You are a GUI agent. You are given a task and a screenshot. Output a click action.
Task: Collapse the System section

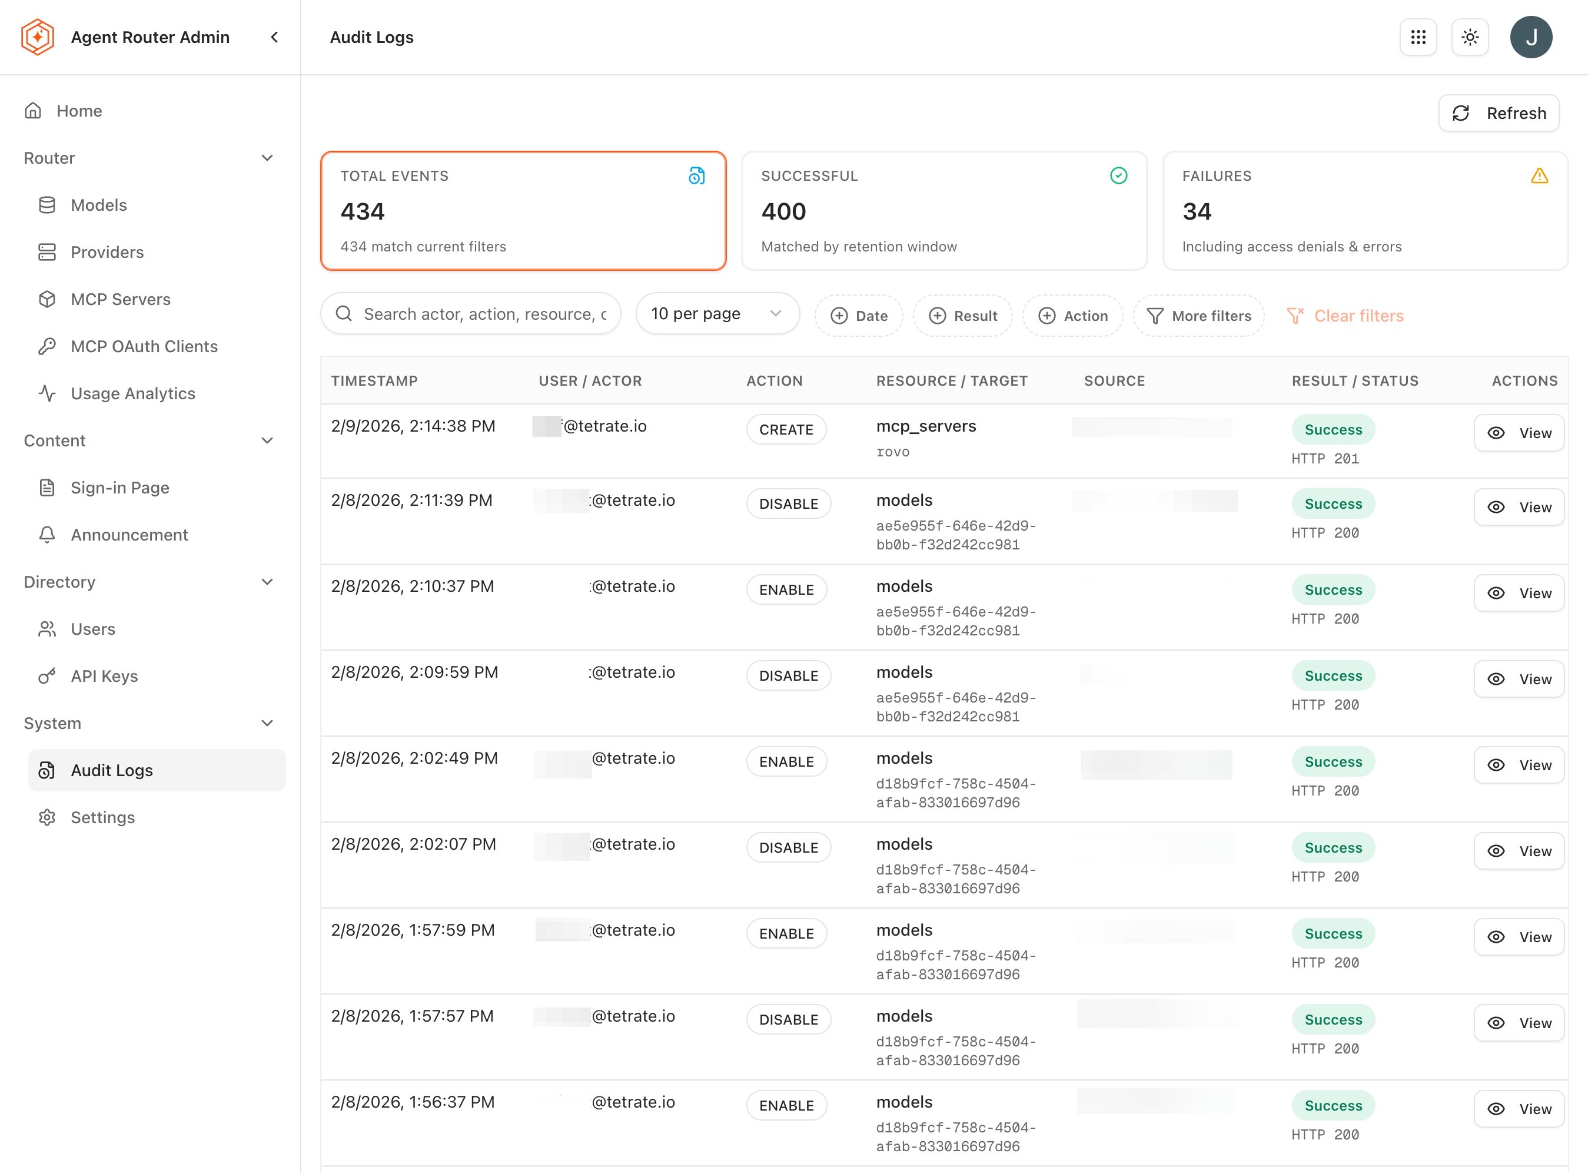[267, 723]
